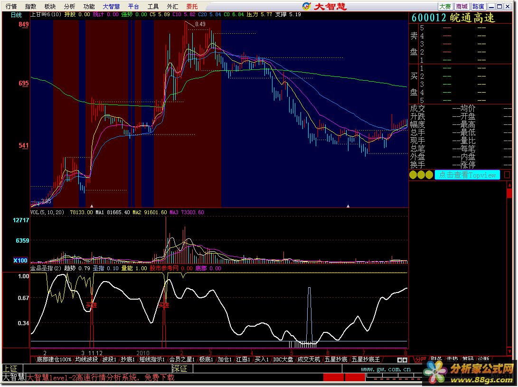Click the 压力 5.77 value
This screenshot has width=518, height=387.
(x=259, y=14)
